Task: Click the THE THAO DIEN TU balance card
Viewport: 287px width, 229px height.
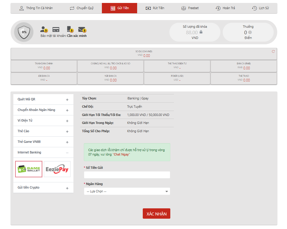Action: pos(177,66)
